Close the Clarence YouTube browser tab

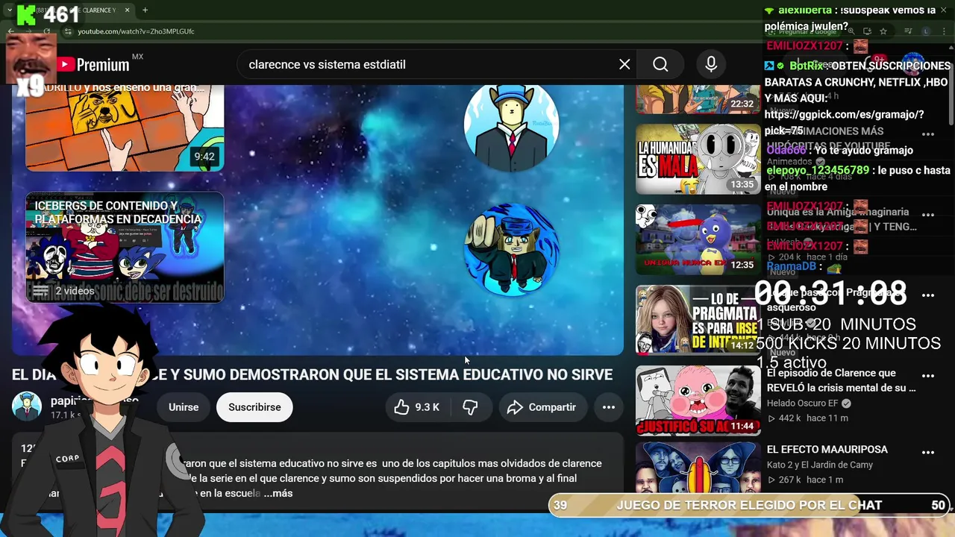click(x=127, y=10)
